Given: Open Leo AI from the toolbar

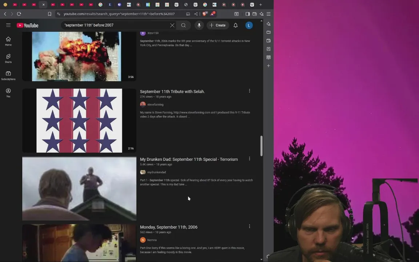Looking at the screenshot, I should [x=262, y=14].
